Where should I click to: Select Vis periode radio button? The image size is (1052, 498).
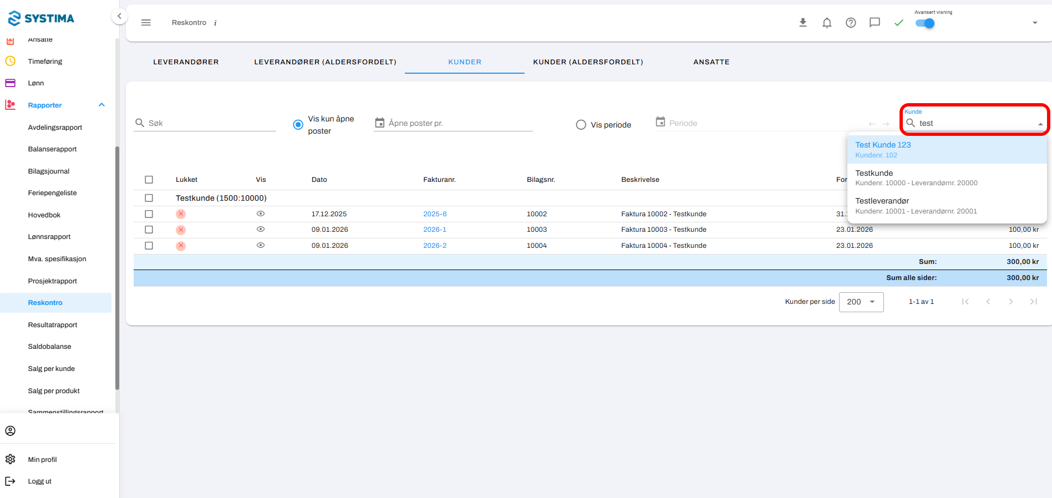(x=581, y=125)
